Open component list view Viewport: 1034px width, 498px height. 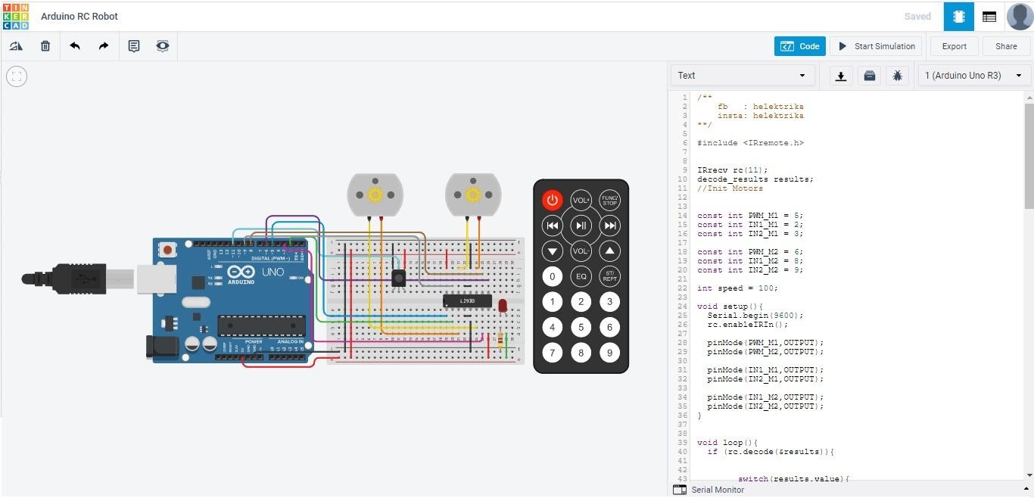coord(989,16)
